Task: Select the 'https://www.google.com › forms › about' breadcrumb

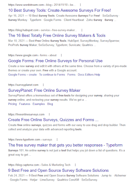Action: coord(32,55)
